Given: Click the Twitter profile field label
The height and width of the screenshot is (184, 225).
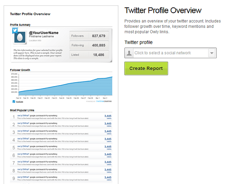Looking at the screenshot, I should pyautogui.click(x=138, y=43).
